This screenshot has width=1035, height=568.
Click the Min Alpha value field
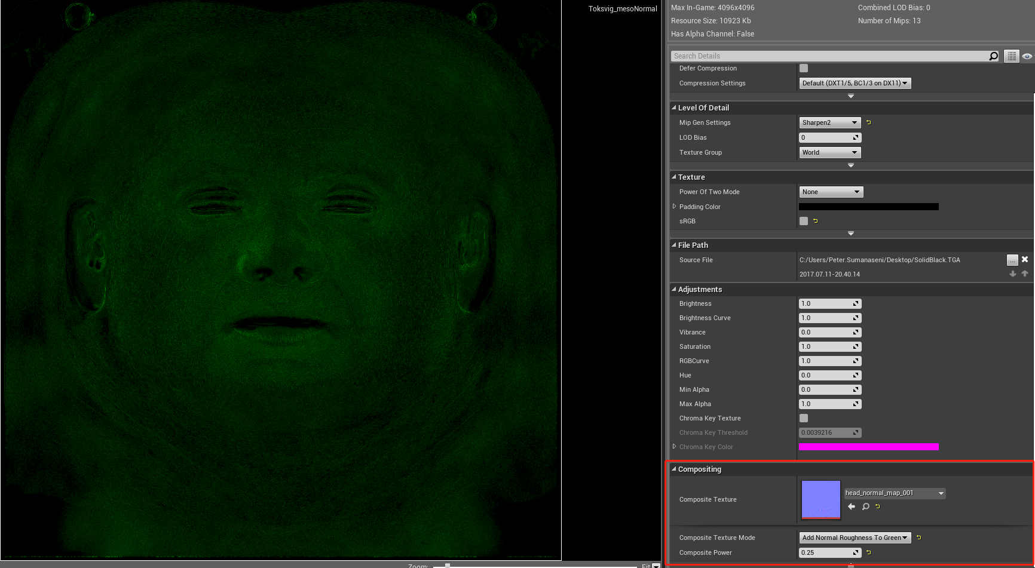[x=830, y=389]
